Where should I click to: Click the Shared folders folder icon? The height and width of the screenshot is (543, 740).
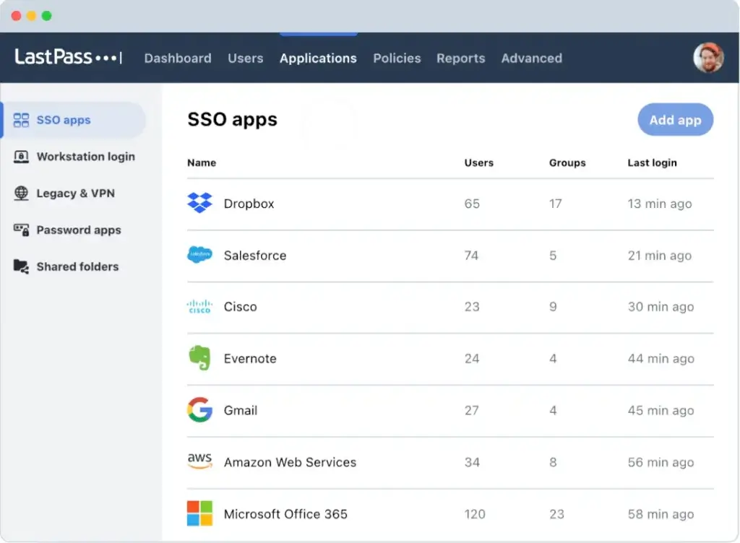[x=21, y=266]
